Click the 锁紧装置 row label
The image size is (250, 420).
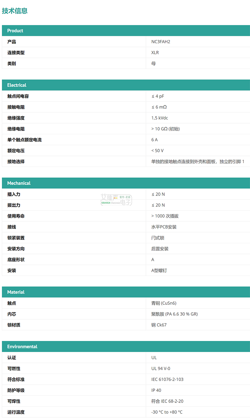(16, 238)
